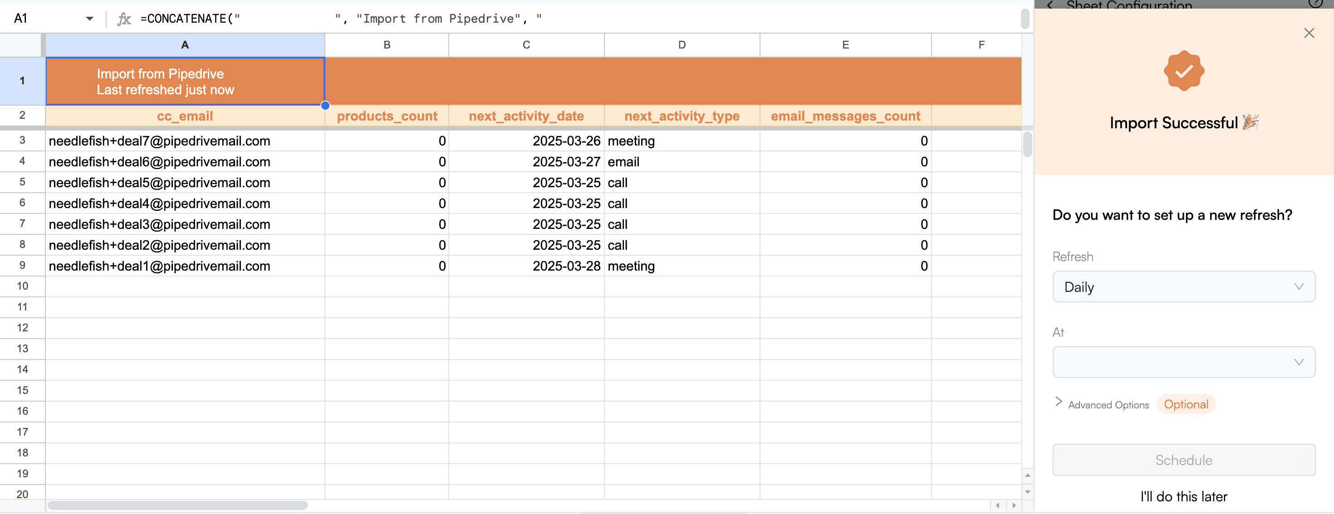1334x514 pixels.
Task: Click the next_activity_date header cell
Action: pos(526,116)
